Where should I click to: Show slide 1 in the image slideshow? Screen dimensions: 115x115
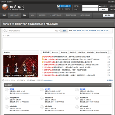[5, 57]
